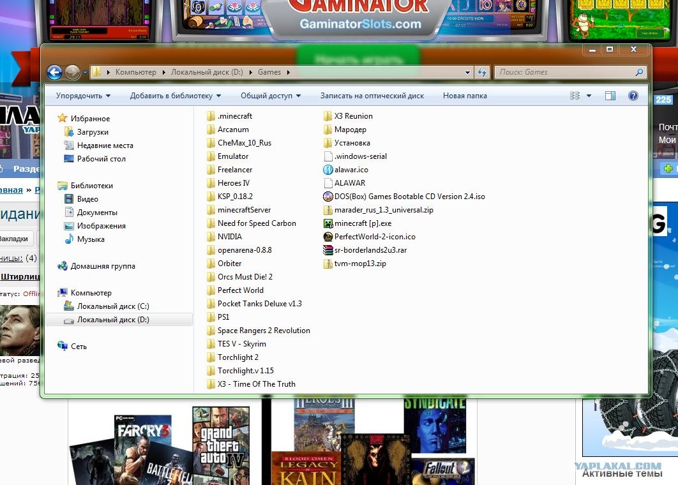Open the Общий доступ menu

pyautogui.click(x=271, y=96)
